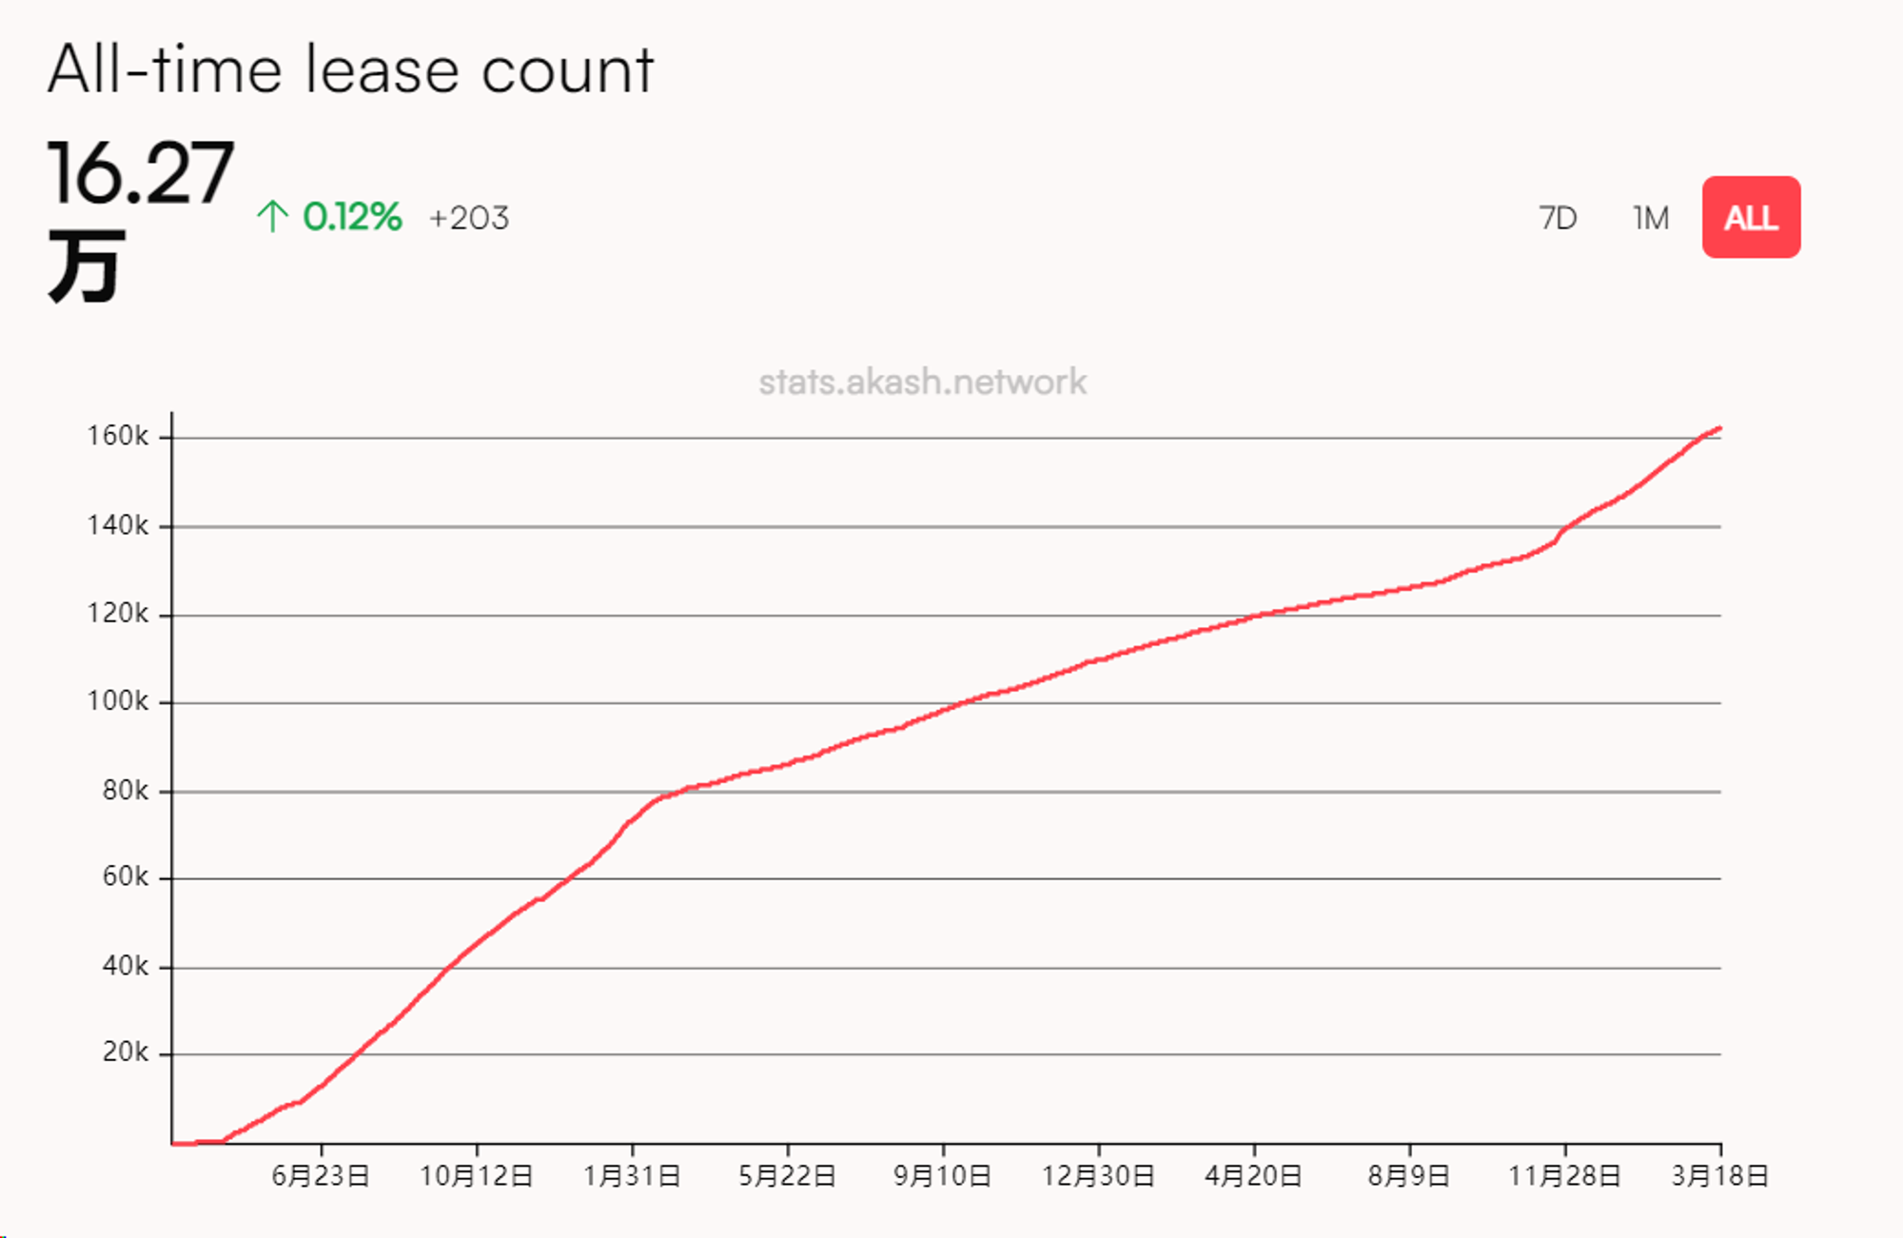Click the 11月28日 x-axis date marker
The image size is (1903, 1238).
pyautogui.click(x=1564, y=1176)
